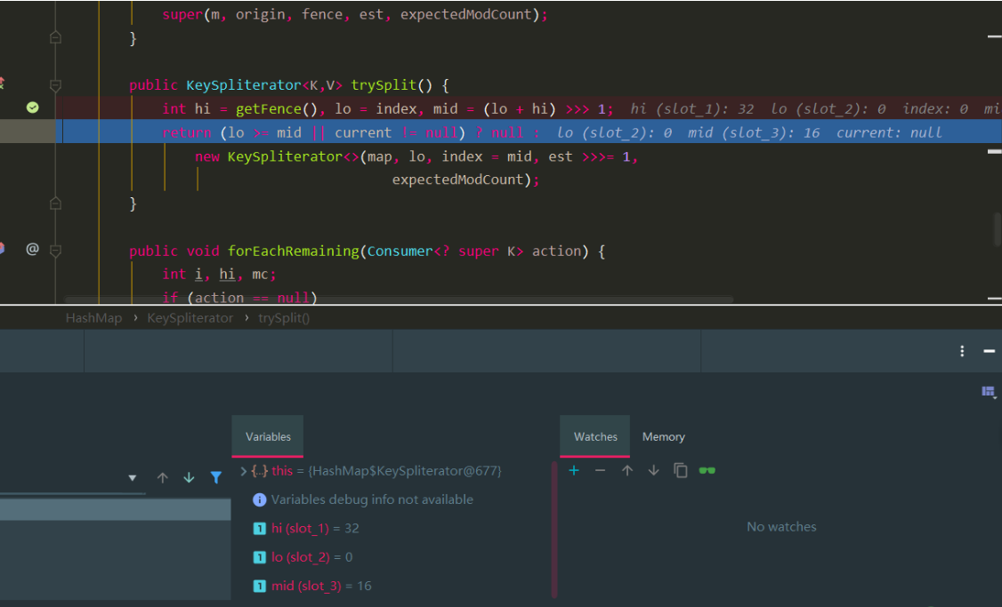Click the selected frame row in frames list
Viewport: 1002px width, 607px height.
point(115,509)
